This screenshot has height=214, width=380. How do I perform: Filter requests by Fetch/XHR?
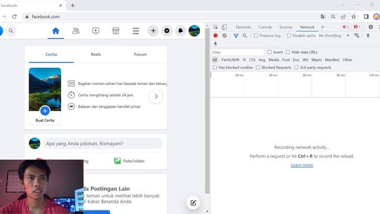[x=230, y=59]
